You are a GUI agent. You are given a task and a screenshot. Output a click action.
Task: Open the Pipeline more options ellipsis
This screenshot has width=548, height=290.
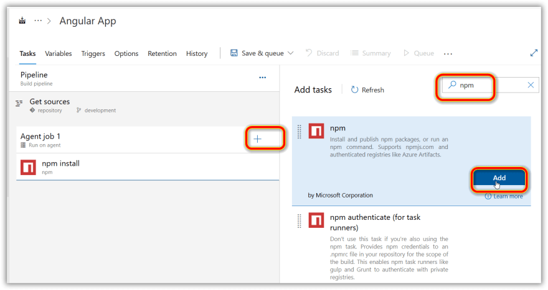click(262, 78)
